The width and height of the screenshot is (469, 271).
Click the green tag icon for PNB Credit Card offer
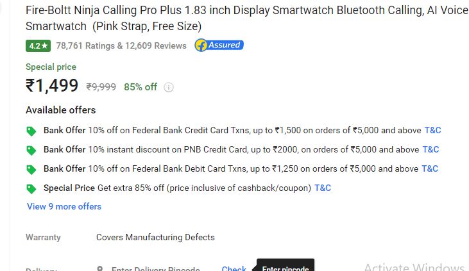(31, 151)
